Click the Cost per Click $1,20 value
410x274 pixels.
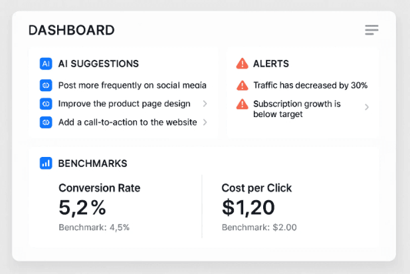(248, 207)
